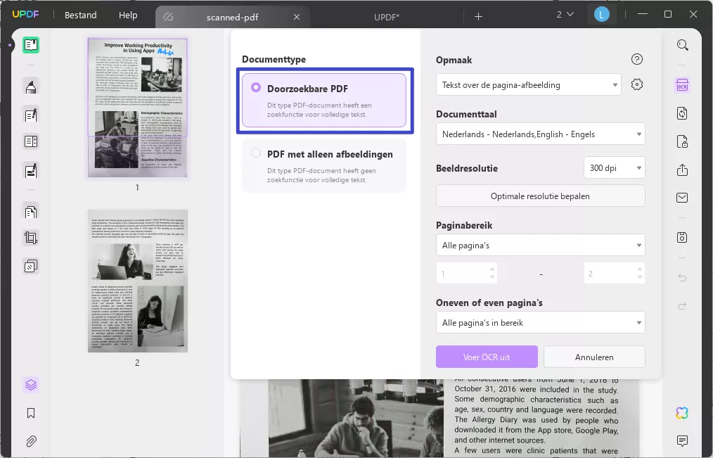This screenshot has width=713, height=458.
Task: Open the Paginabereik dropdown
Action: tap(540, 245)
